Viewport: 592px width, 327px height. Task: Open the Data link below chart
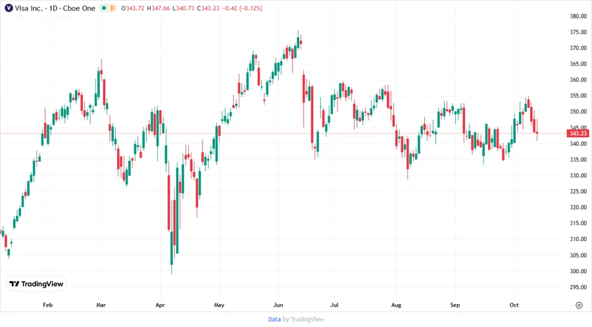click(x=274, y=319)
